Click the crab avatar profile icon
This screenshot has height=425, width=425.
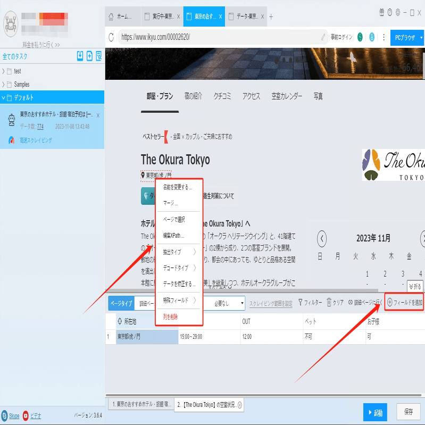pyautogui.click(x=11, y=24)
